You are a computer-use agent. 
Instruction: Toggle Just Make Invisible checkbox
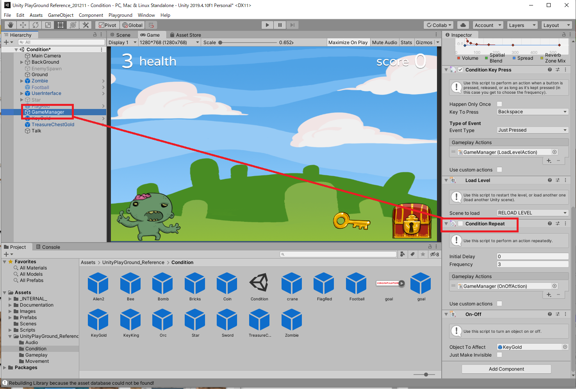(499, 355)
